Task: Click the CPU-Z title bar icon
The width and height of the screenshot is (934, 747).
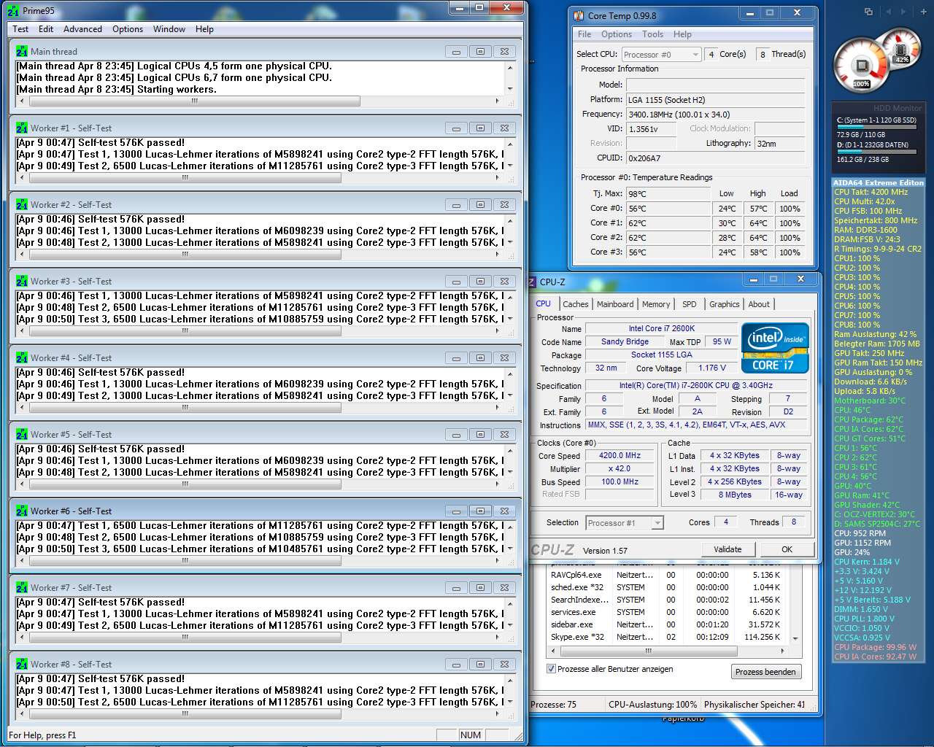Action: point(531,282)
